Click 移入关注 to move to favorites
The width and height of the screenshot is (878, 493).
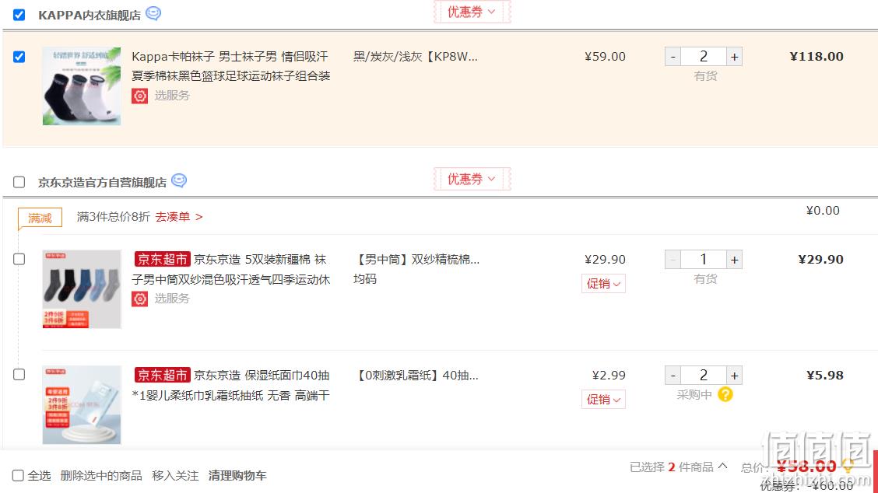point(175,476)
